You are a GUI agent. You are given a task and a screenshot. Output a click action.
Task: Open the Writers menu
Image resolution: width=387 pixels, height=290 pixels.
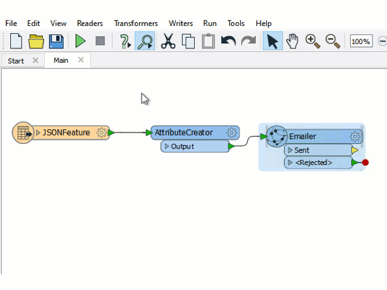pyautogui.click(x=181, y=24)
